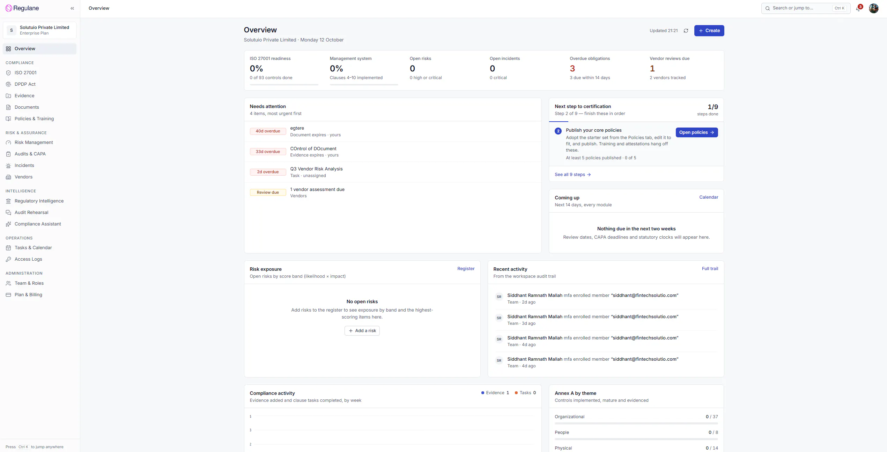This screenshot has height=452, width=887.
Task: Click the Organizational theme progress bar
Action: [x=636, y=423]
